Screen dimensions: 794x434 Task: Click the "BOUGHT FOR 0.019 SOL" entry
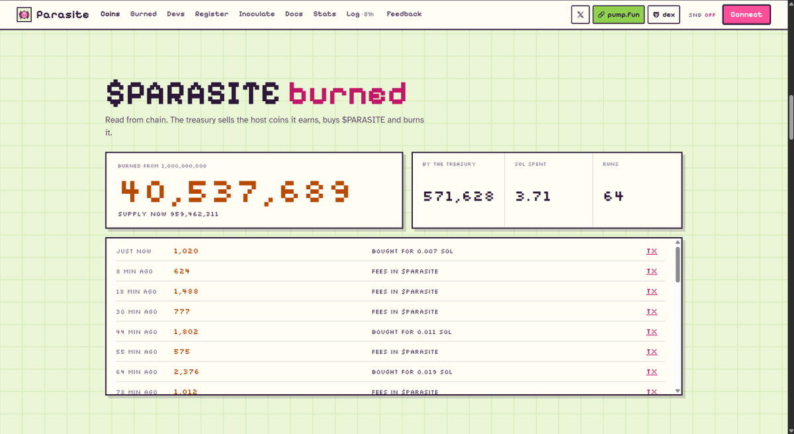[x=413, y=372]
